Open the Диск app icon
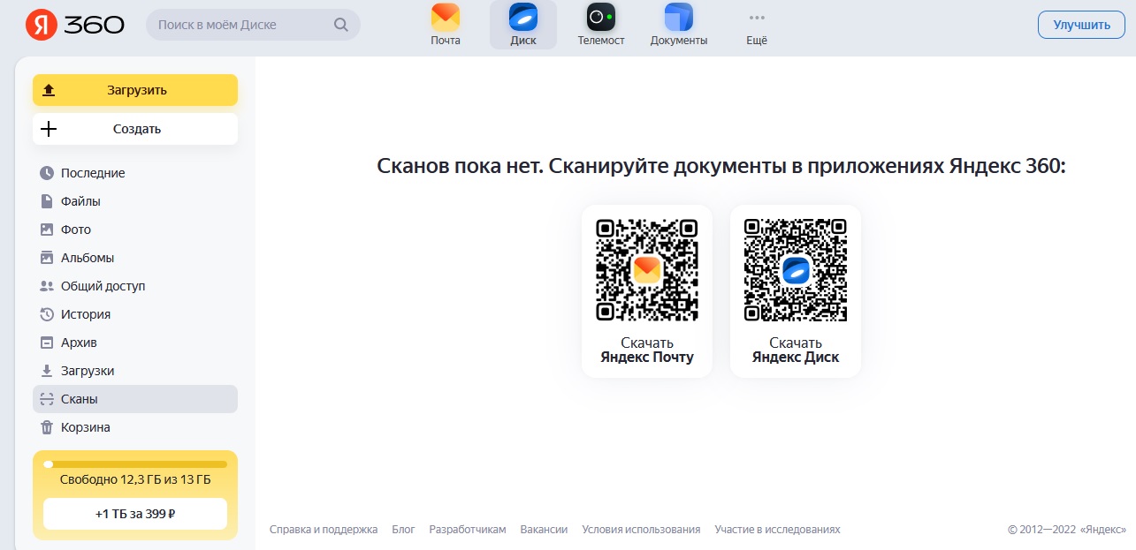The width and height of the screenshot is (1136, 550). (523, 17)
